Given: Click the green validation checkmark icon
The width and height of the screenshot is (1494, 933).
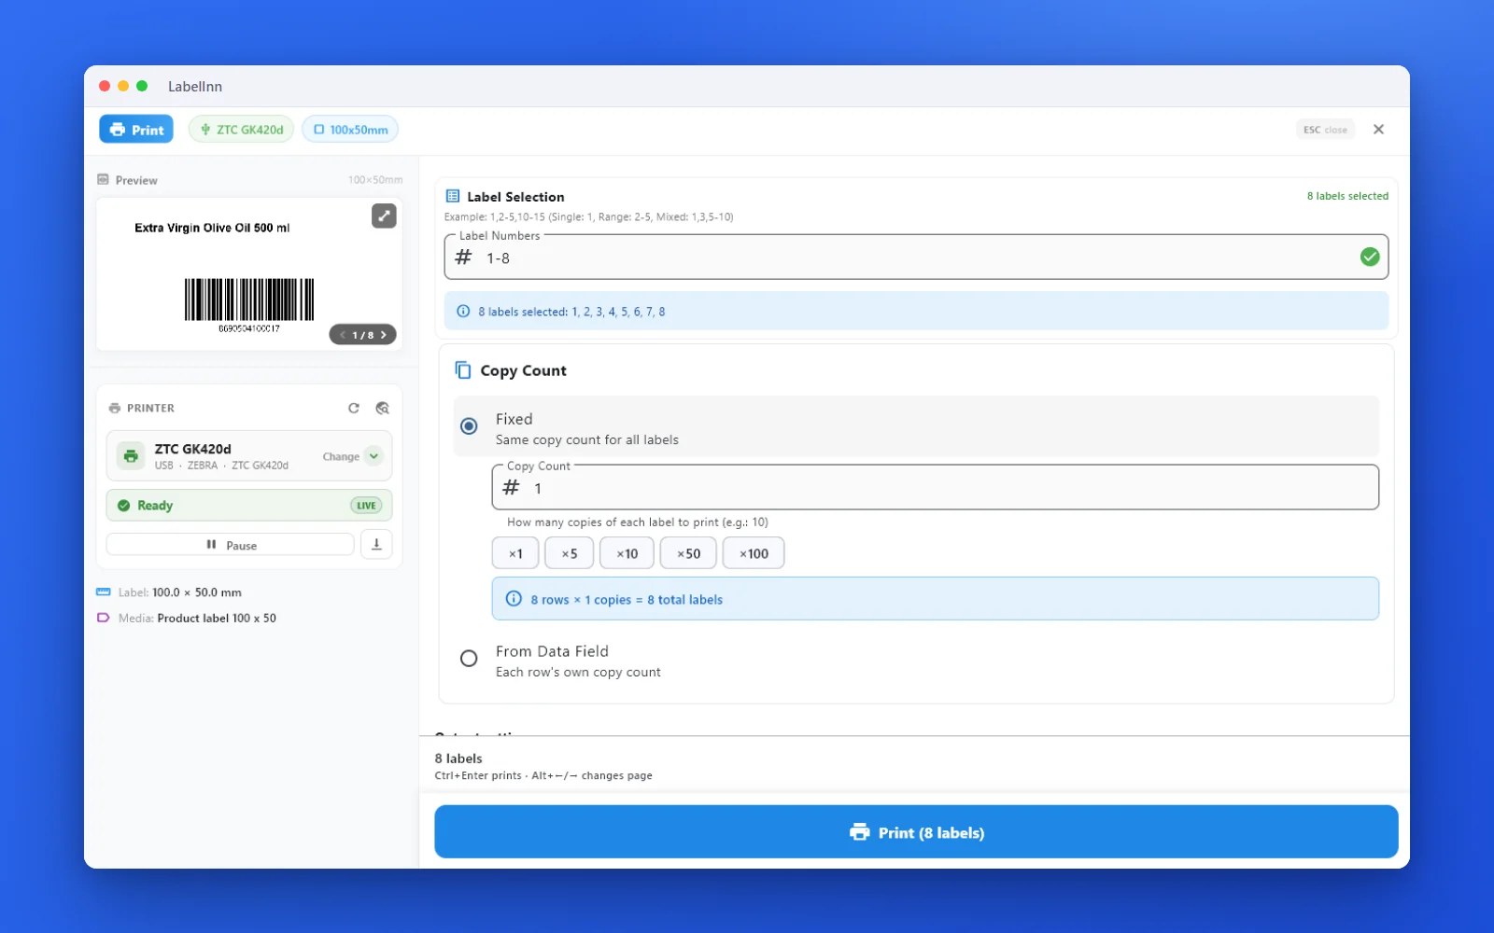Looking at the screenshot, I should (1369, 257).
